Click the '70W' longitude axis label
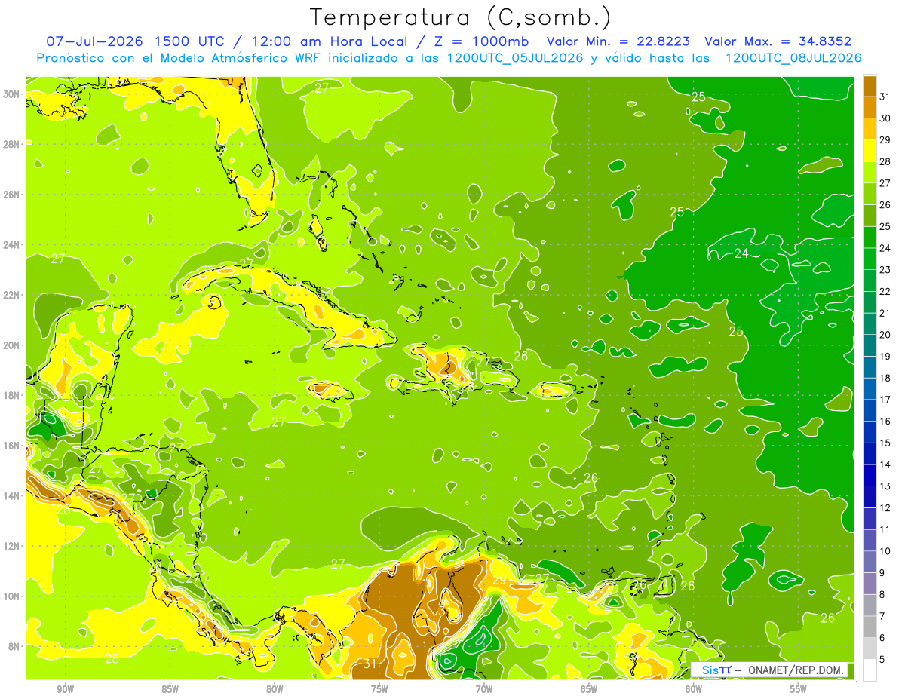Image resolution: width=905 pixels, height=699 pixels. point(484,689)
